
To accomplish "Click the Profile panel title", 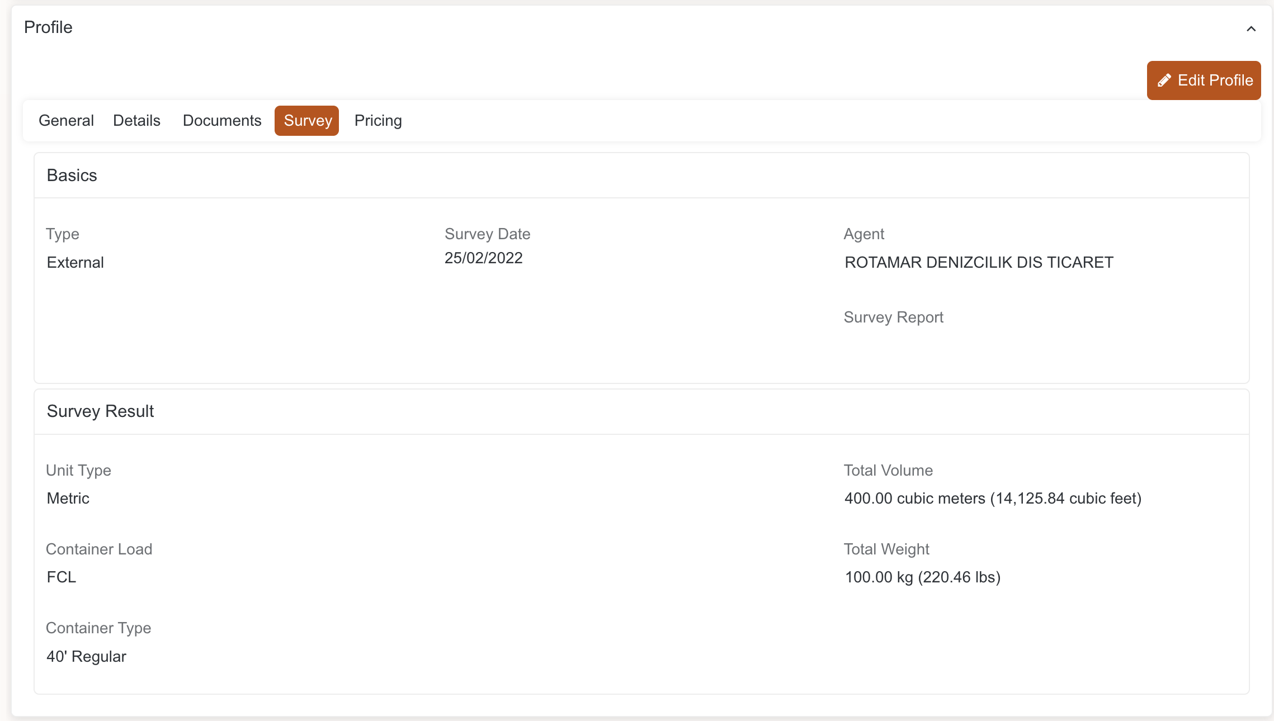I will pos(48,27).
